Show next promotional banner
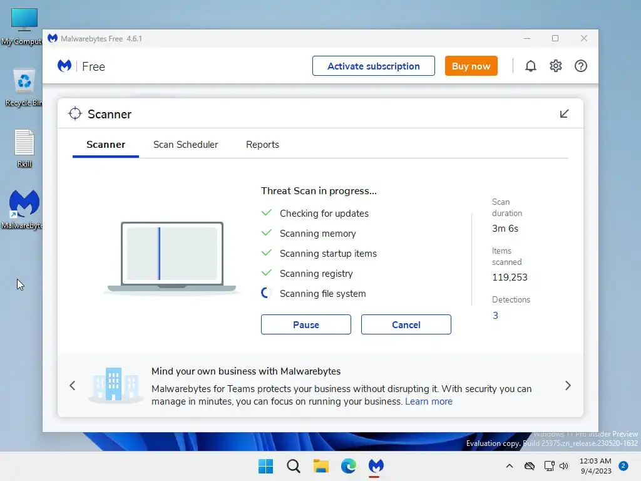Screen dimensions: 641x481 click(x=568, y=385)
